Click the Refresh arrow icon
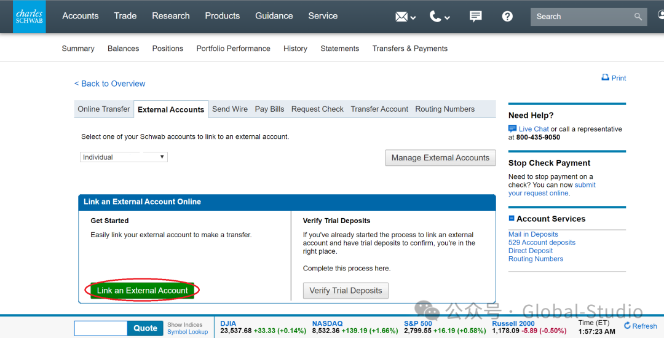664x338 pixels. coord(627,325)
